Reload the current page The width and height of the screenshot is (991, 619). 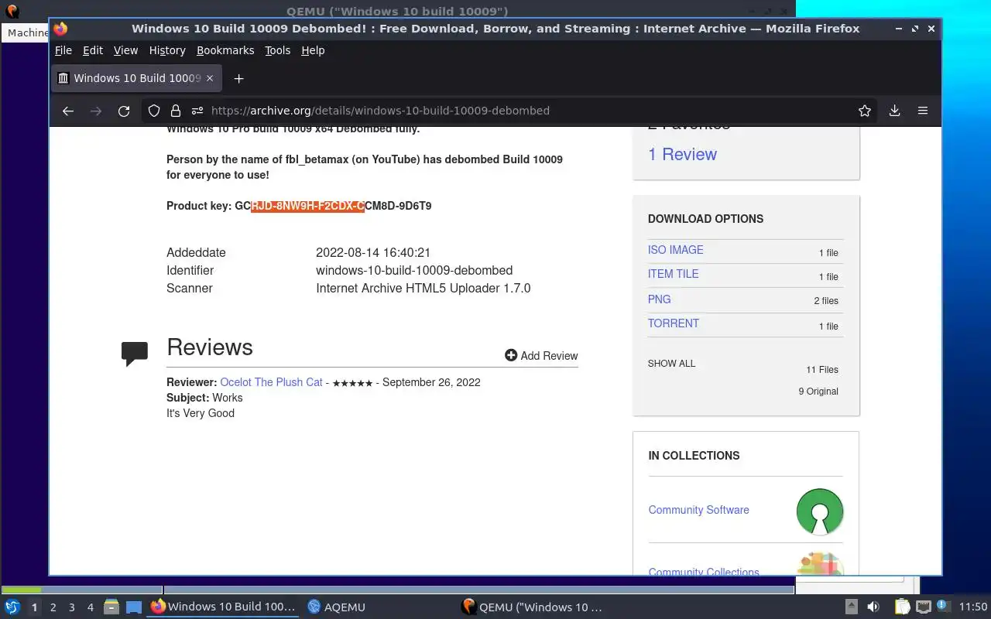(x=124, y=111)
